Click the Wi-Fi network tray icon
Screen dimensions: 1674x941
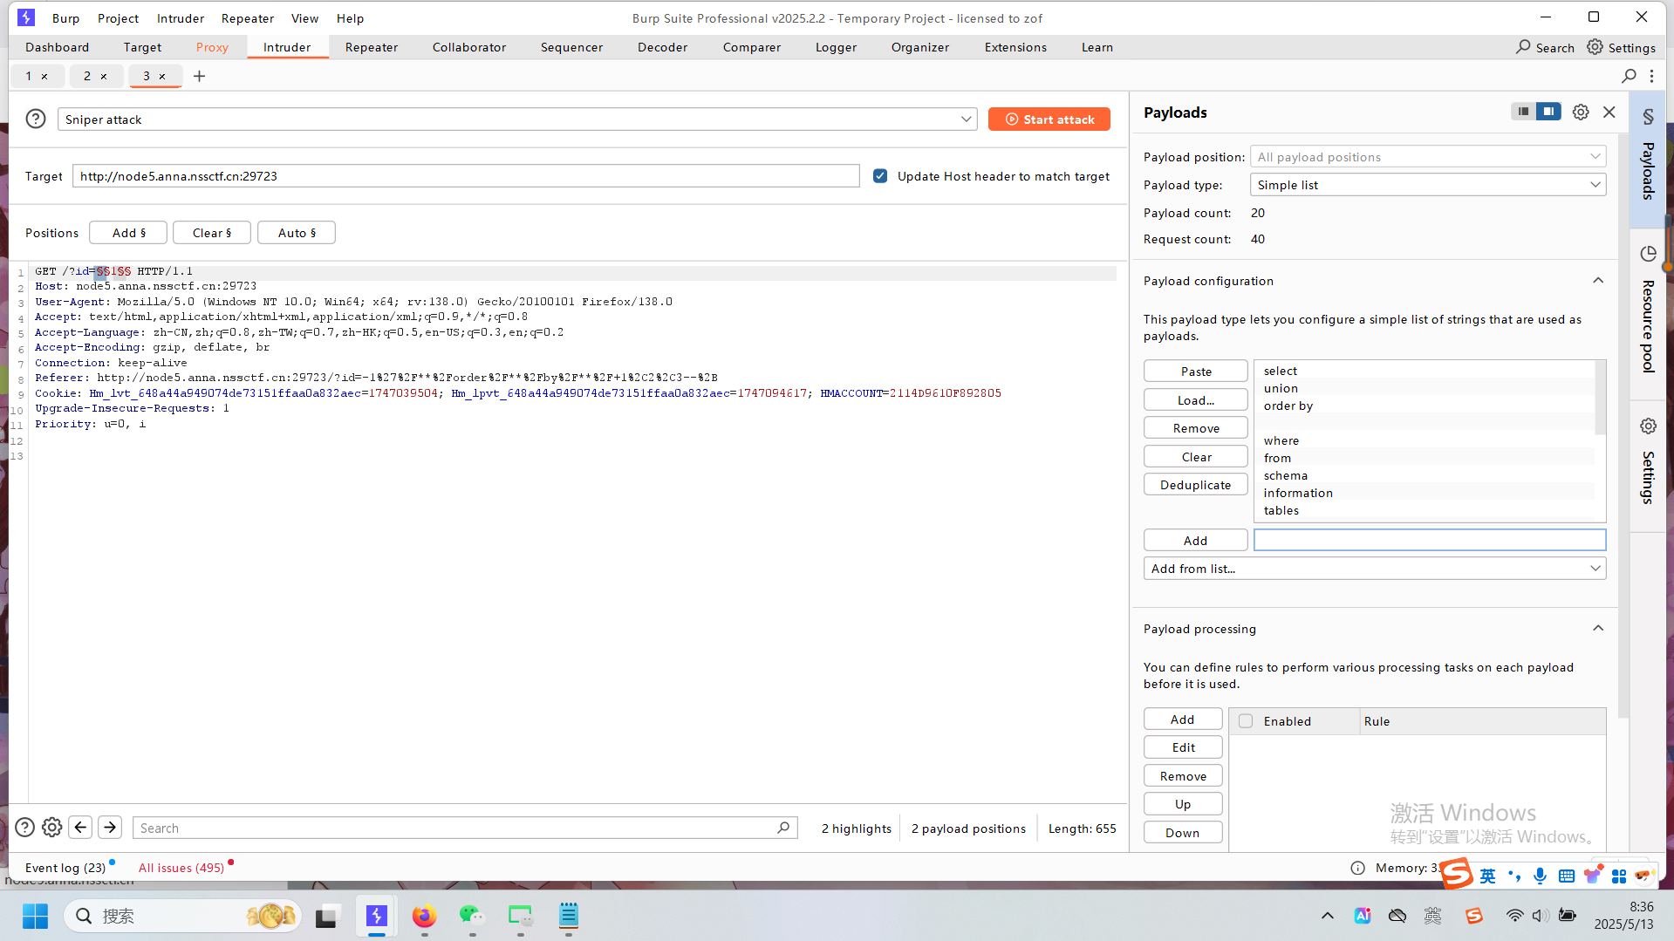1514,916
